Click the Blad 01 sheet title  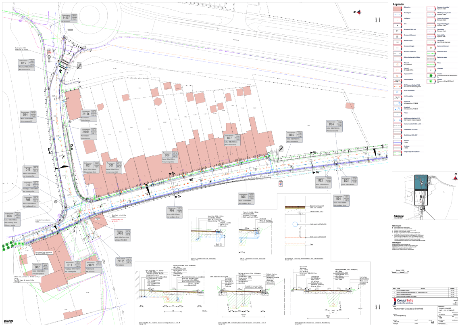[x=9, y=320]
